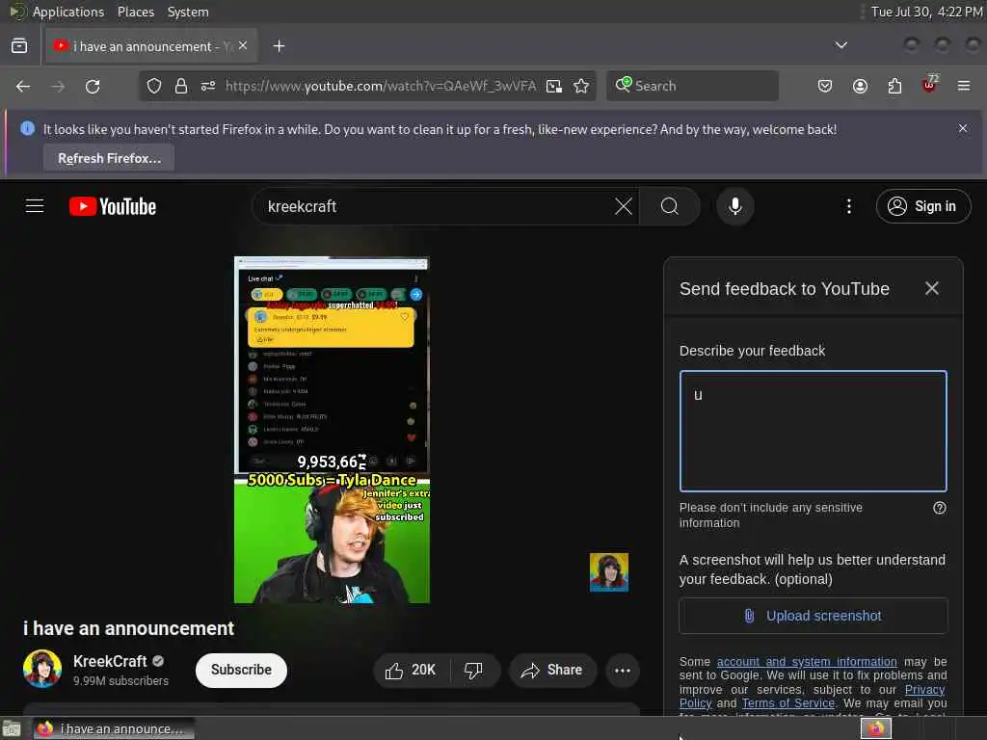Open account and system information link
Screen dimensions: 987x740
(x=807, y=661)
